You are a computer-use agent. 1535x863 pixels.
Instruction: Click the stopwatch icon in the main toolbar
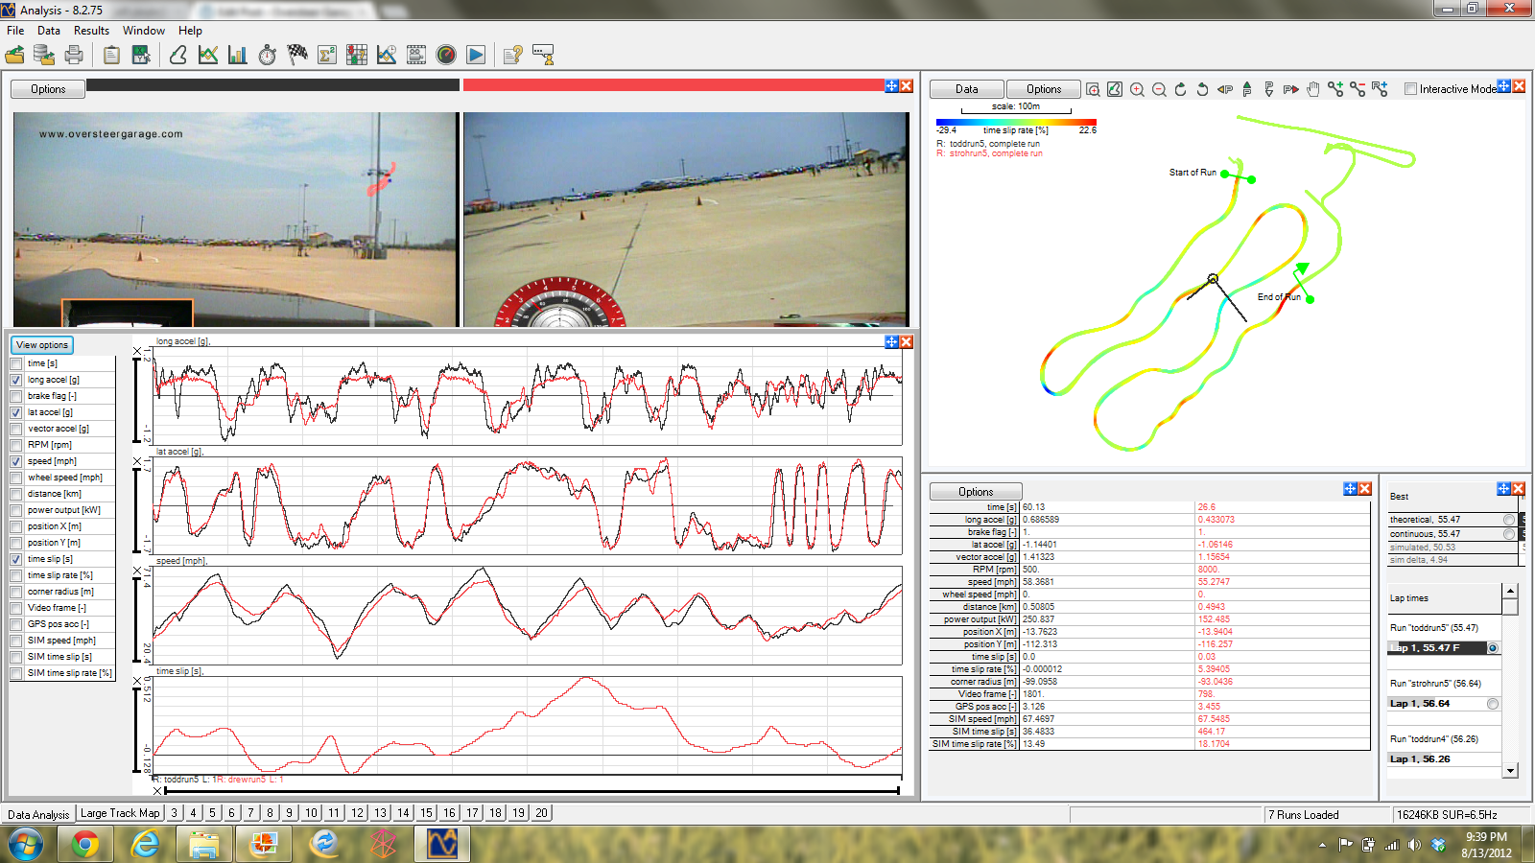coord(268,56)
